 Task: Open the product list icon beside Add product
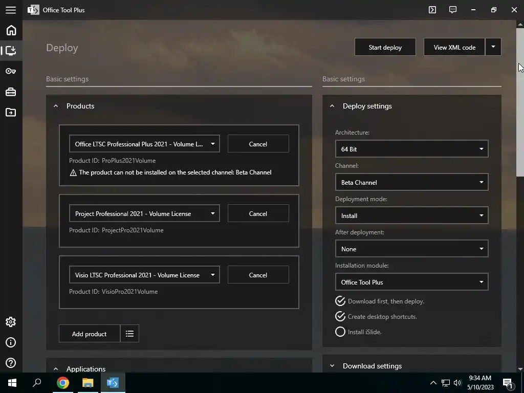pos(129,334)
